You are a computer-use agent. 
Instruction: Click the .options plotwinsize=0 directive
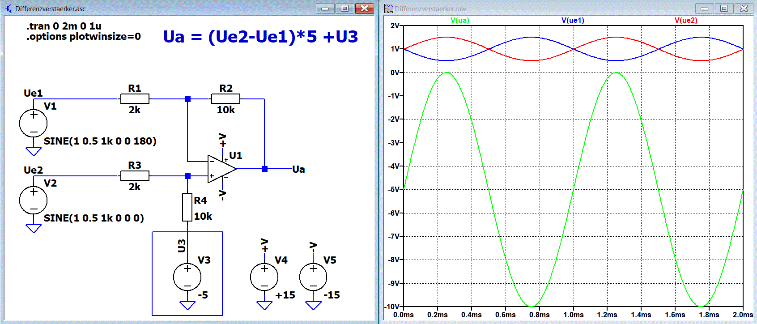tap(84, 36)
